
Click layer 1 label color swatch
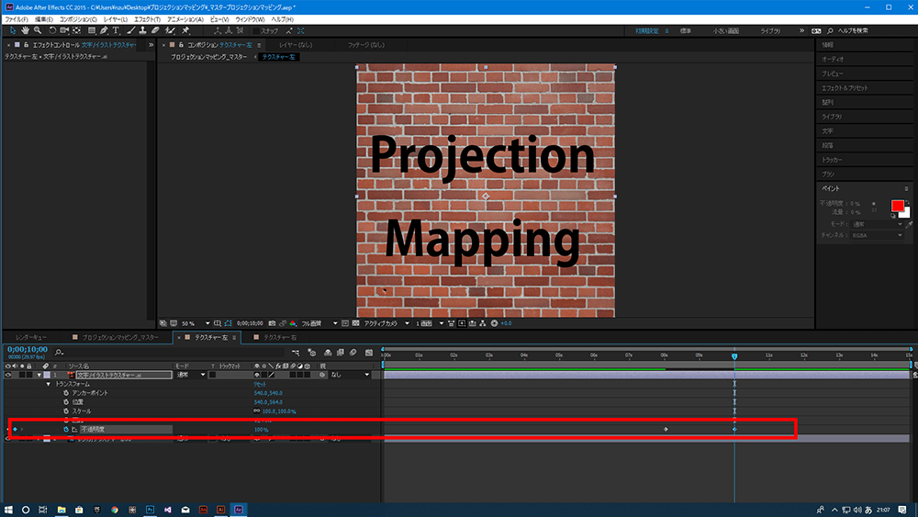click(x=47, y=375)
